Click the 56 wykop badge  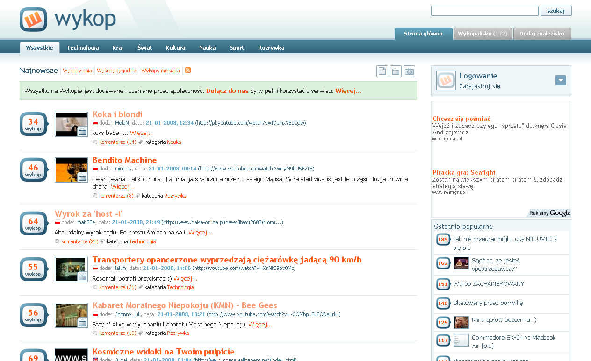[34, 315]
